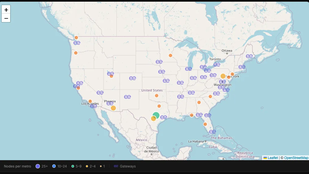
Task: Select the gateway marker at Seattle, Washington
Action: (77, 43)
